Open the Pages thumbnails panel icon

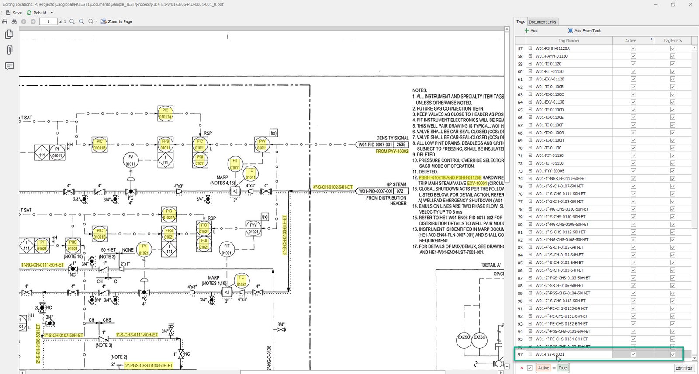pos(9,34)
